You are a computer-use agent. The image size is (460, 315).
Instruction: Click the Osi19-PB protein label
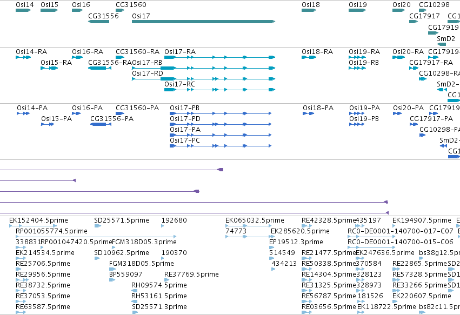[364, 119]
